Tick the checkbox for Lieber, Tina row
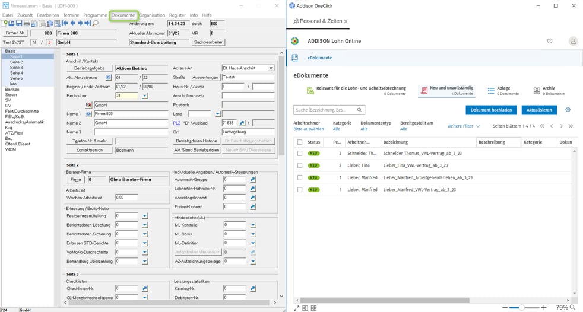The image size is (583, 312). [300, 165]
